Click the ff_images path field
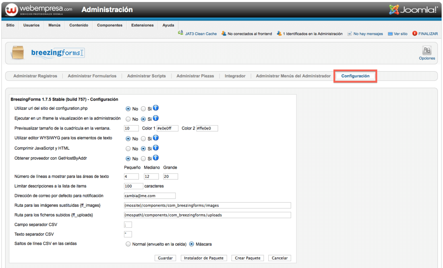Screen dimensions: 443x268 (x=207, y=205)
